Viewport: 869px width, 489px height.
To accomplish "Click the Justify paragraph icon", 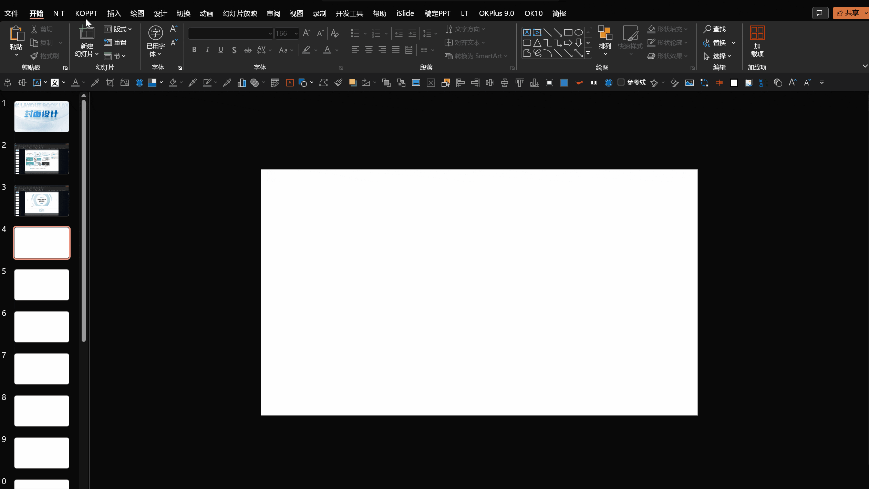I will click(396, 50).
